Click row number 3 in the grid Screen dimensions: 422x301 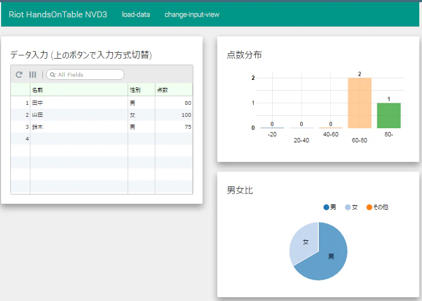(21, 127)
